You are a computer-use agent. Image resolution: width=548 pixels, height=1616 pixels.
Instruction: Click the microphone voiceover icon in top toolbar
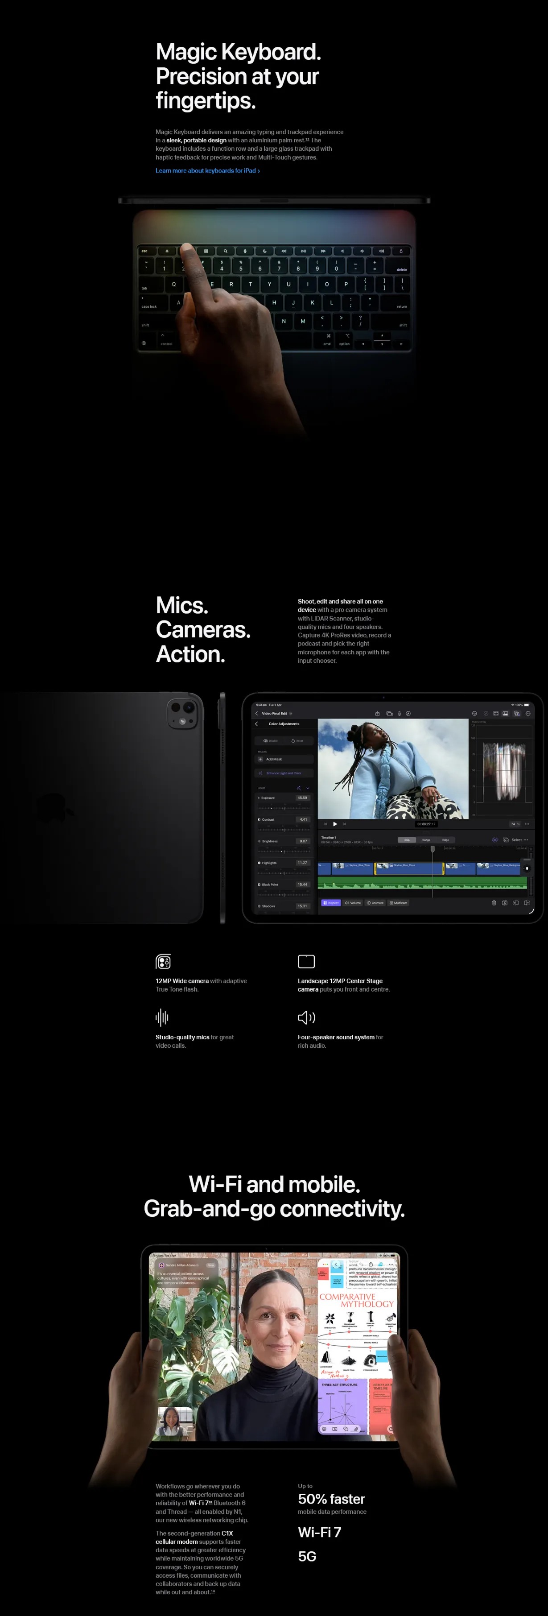[399, 713]
